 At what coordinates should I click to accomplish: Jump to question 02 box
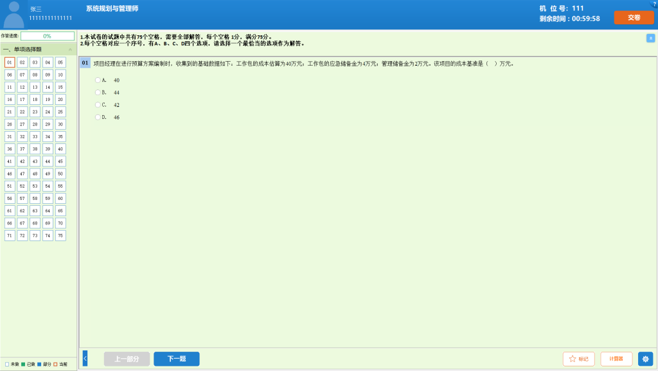pos(22,62)
